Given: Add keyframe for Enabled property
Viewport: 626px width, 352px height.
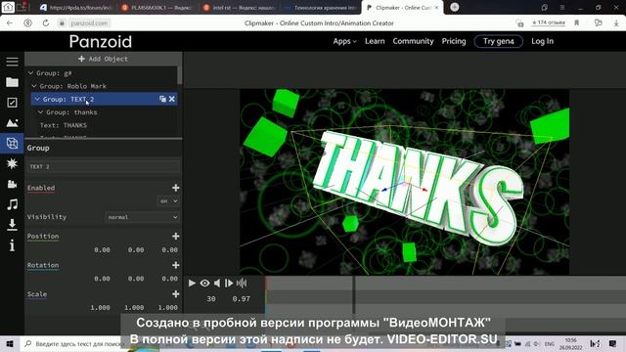Looking at the screenshot, I should 176,188.
